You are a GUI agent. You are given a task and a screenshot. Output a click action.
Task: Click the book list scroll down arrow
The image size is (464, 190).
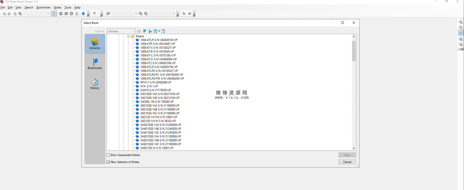click(x=354, y=148)
